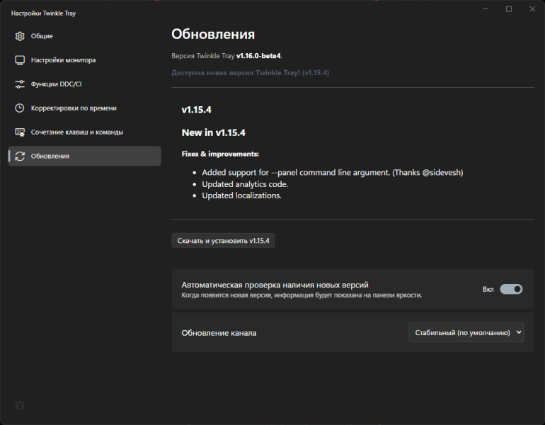Click the Настройки Twinkle Tray window title
Screen dimensions: 545x425
pos(43,13)
